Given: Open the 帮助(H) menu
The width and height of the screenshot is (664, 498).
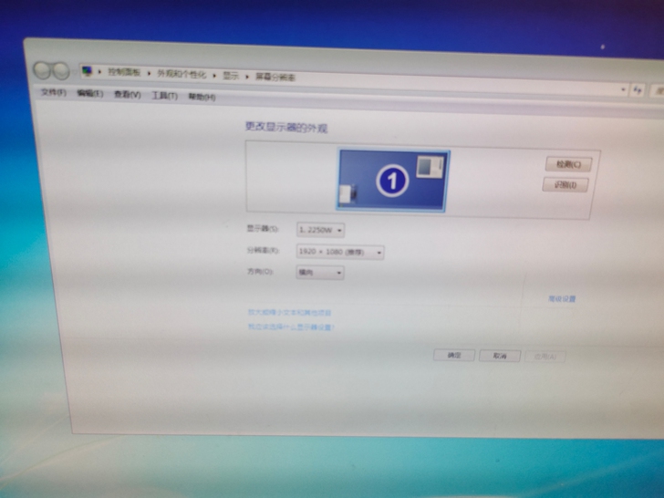Looking at the screenshot, I should pyautogui.click(x=202, y=97).
